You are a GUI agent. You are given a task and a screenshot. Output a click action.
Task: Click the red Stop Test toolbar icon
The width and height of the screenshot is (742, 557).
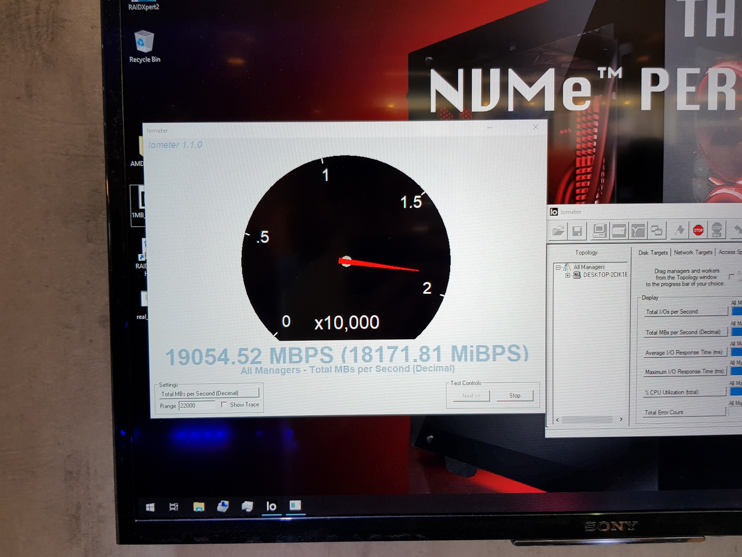point(698,230)
